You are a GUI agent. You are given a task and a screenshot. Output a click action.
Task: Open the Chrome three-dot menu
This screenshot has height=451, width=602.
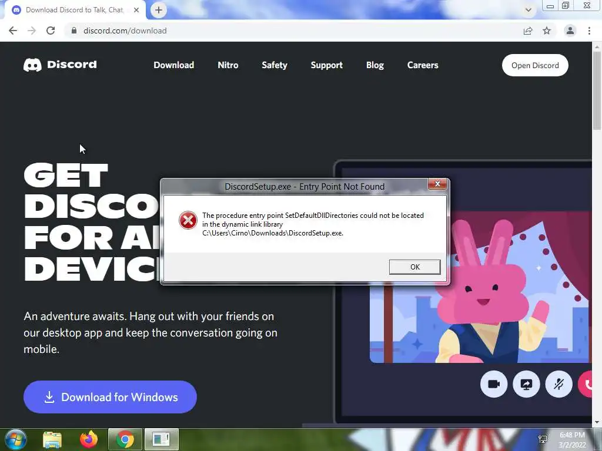tap(589, 31)
